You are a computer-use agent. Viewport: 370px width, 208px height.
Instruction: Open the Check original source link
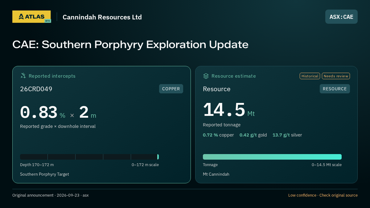point(339,195)
